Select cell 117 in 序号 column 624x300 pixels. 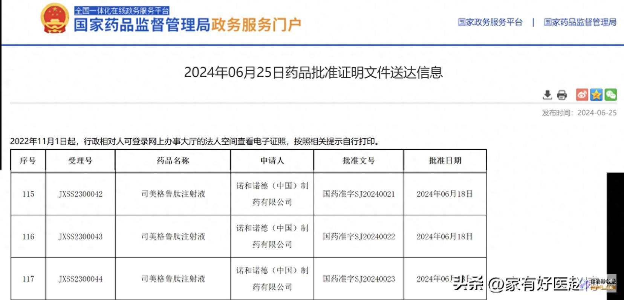coord(28,279)
